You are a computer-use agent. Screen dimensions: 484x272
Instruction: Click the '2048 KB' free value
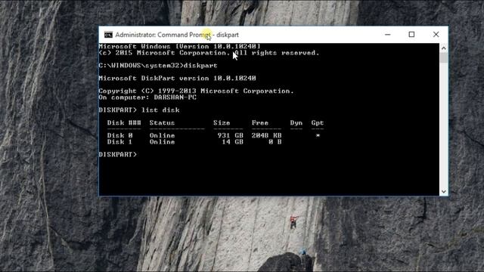(x=266, y=135)
